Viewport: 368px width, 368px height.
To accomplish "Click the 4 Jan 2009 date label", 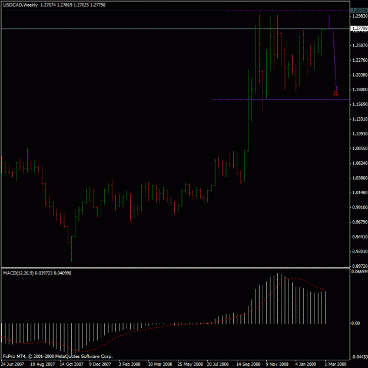I will (x=306, y=364).
